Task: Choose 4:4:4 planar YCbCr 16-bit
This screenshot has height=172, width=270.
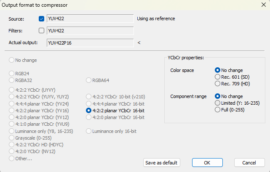Action: (x=89, y=103)
